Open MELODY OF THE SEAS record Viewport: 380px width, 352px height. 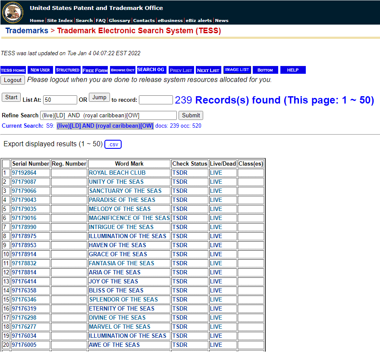119,209
